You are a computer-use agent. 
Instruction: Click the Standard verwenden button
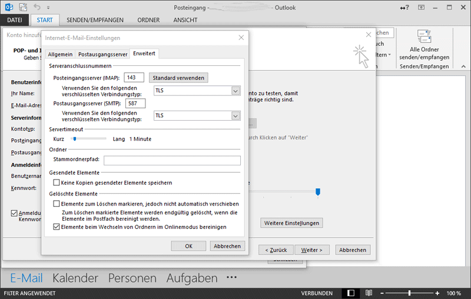click(x=178, y=78)
